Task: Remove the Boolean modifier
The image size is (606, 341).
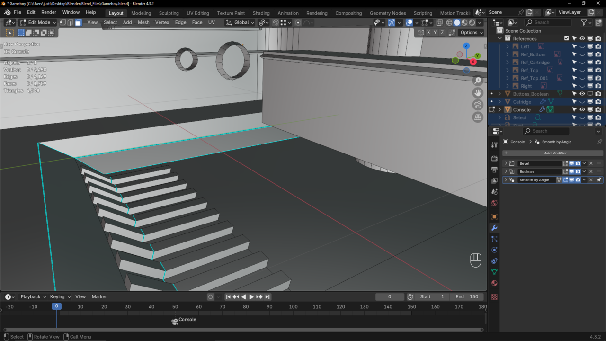Action: (x=591, y=171)
